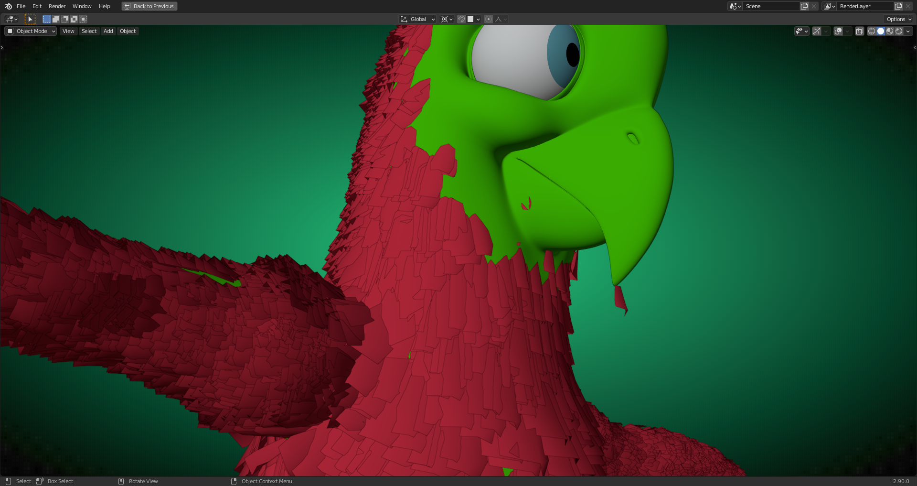Select the Select Box tool icon
917x486 pixels.
pos(30,19)
